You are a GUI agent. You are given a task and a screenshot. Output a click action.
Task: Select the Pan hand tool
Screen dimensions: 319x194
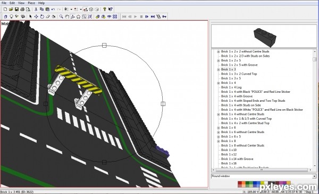(x=67, y=16)
